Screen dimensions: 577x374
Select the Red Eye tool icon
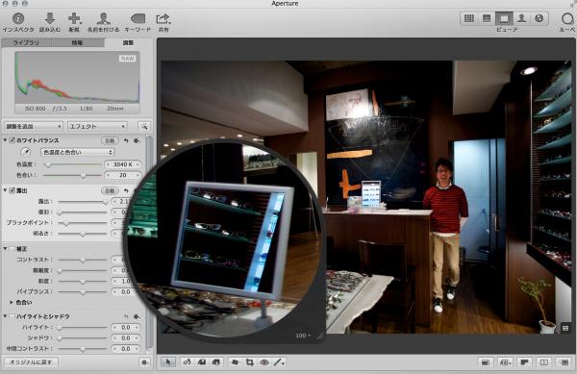[x=264, y=362]
